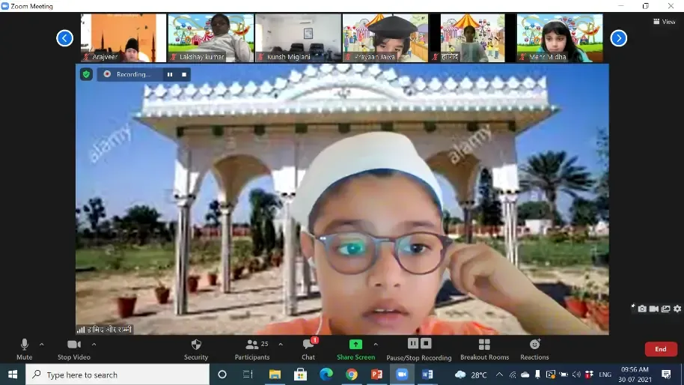Show previous participants with the left arrow

[65, 37]
